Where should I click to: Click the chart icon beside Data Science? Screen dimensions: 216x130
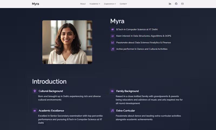point(113,42)
